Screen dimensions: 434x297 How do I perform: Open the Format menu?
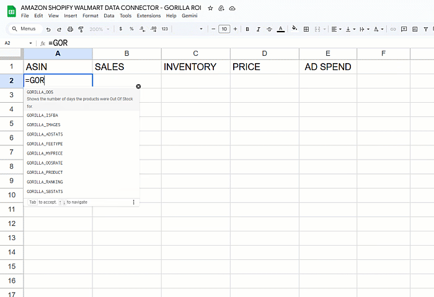91,15
